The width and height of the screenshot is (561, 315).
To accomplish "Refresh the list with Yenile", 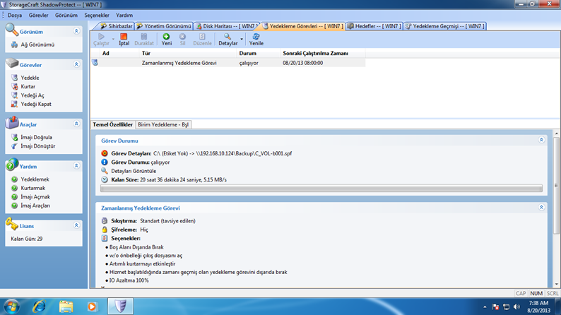I will [256, 40].
